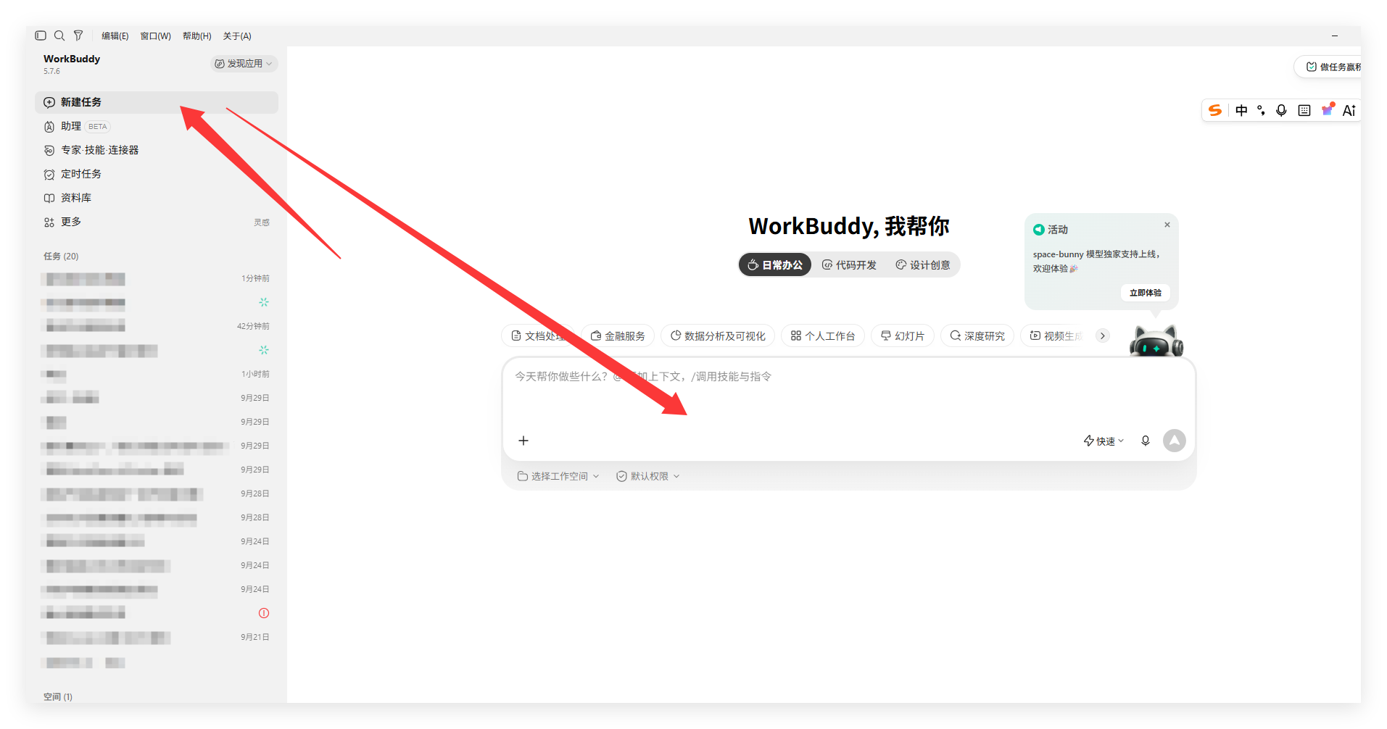Open the 助理 BETA section
Image resolution: width=1387 pixels, height=729 pixels.
[157, 126]
